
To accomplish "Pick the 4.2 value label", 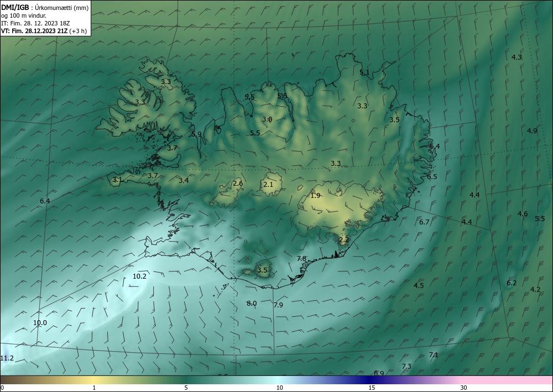I will point(535,289).
